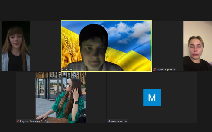Click muted microphone icon beside Рікунова Єлизавета
Image resolution: width=212 pixels, height=132 pixels.
[x=18, y=121]
